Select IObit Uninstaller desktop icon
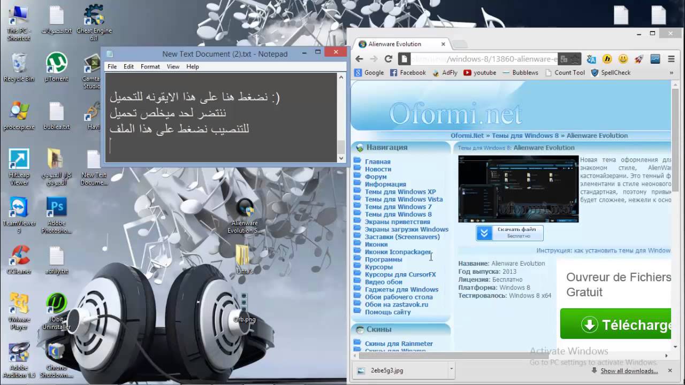The height and width of the screenshot is (385, 685). pos(56,311)
